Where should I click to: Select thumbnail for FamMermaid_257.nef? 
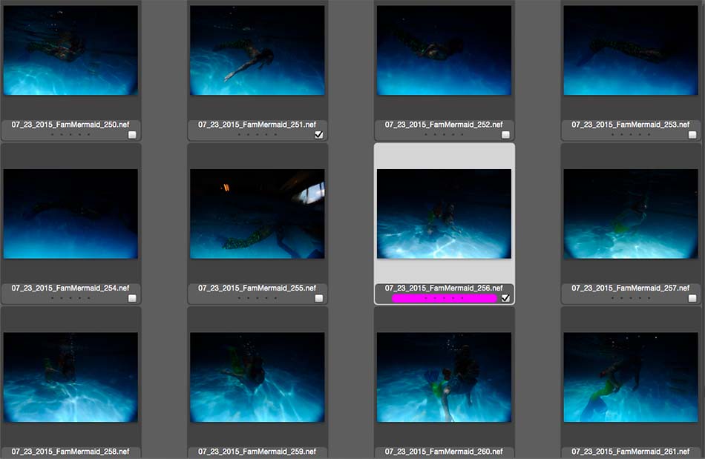coord(631,214)
